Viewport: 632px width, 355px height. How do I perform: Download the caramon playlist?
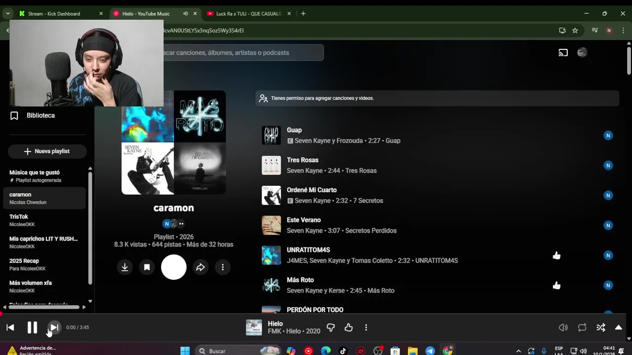click(125, 267)
